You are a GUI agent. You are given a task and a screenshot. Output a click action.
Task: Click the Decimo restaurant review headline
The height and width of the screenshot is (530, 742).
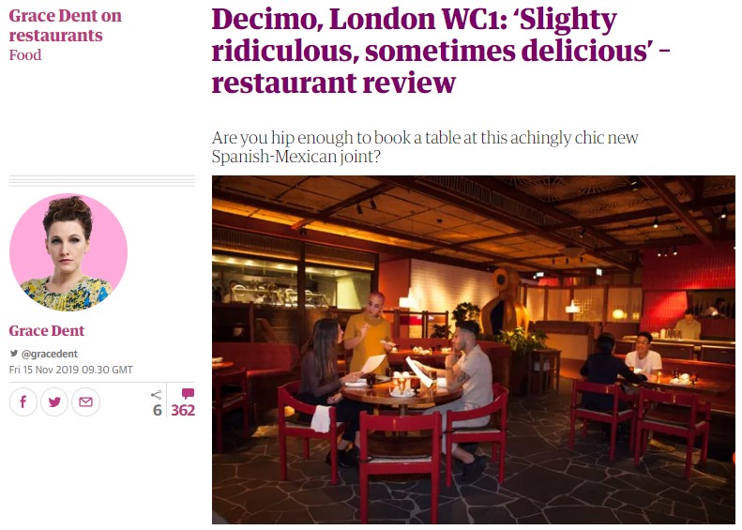440,51
